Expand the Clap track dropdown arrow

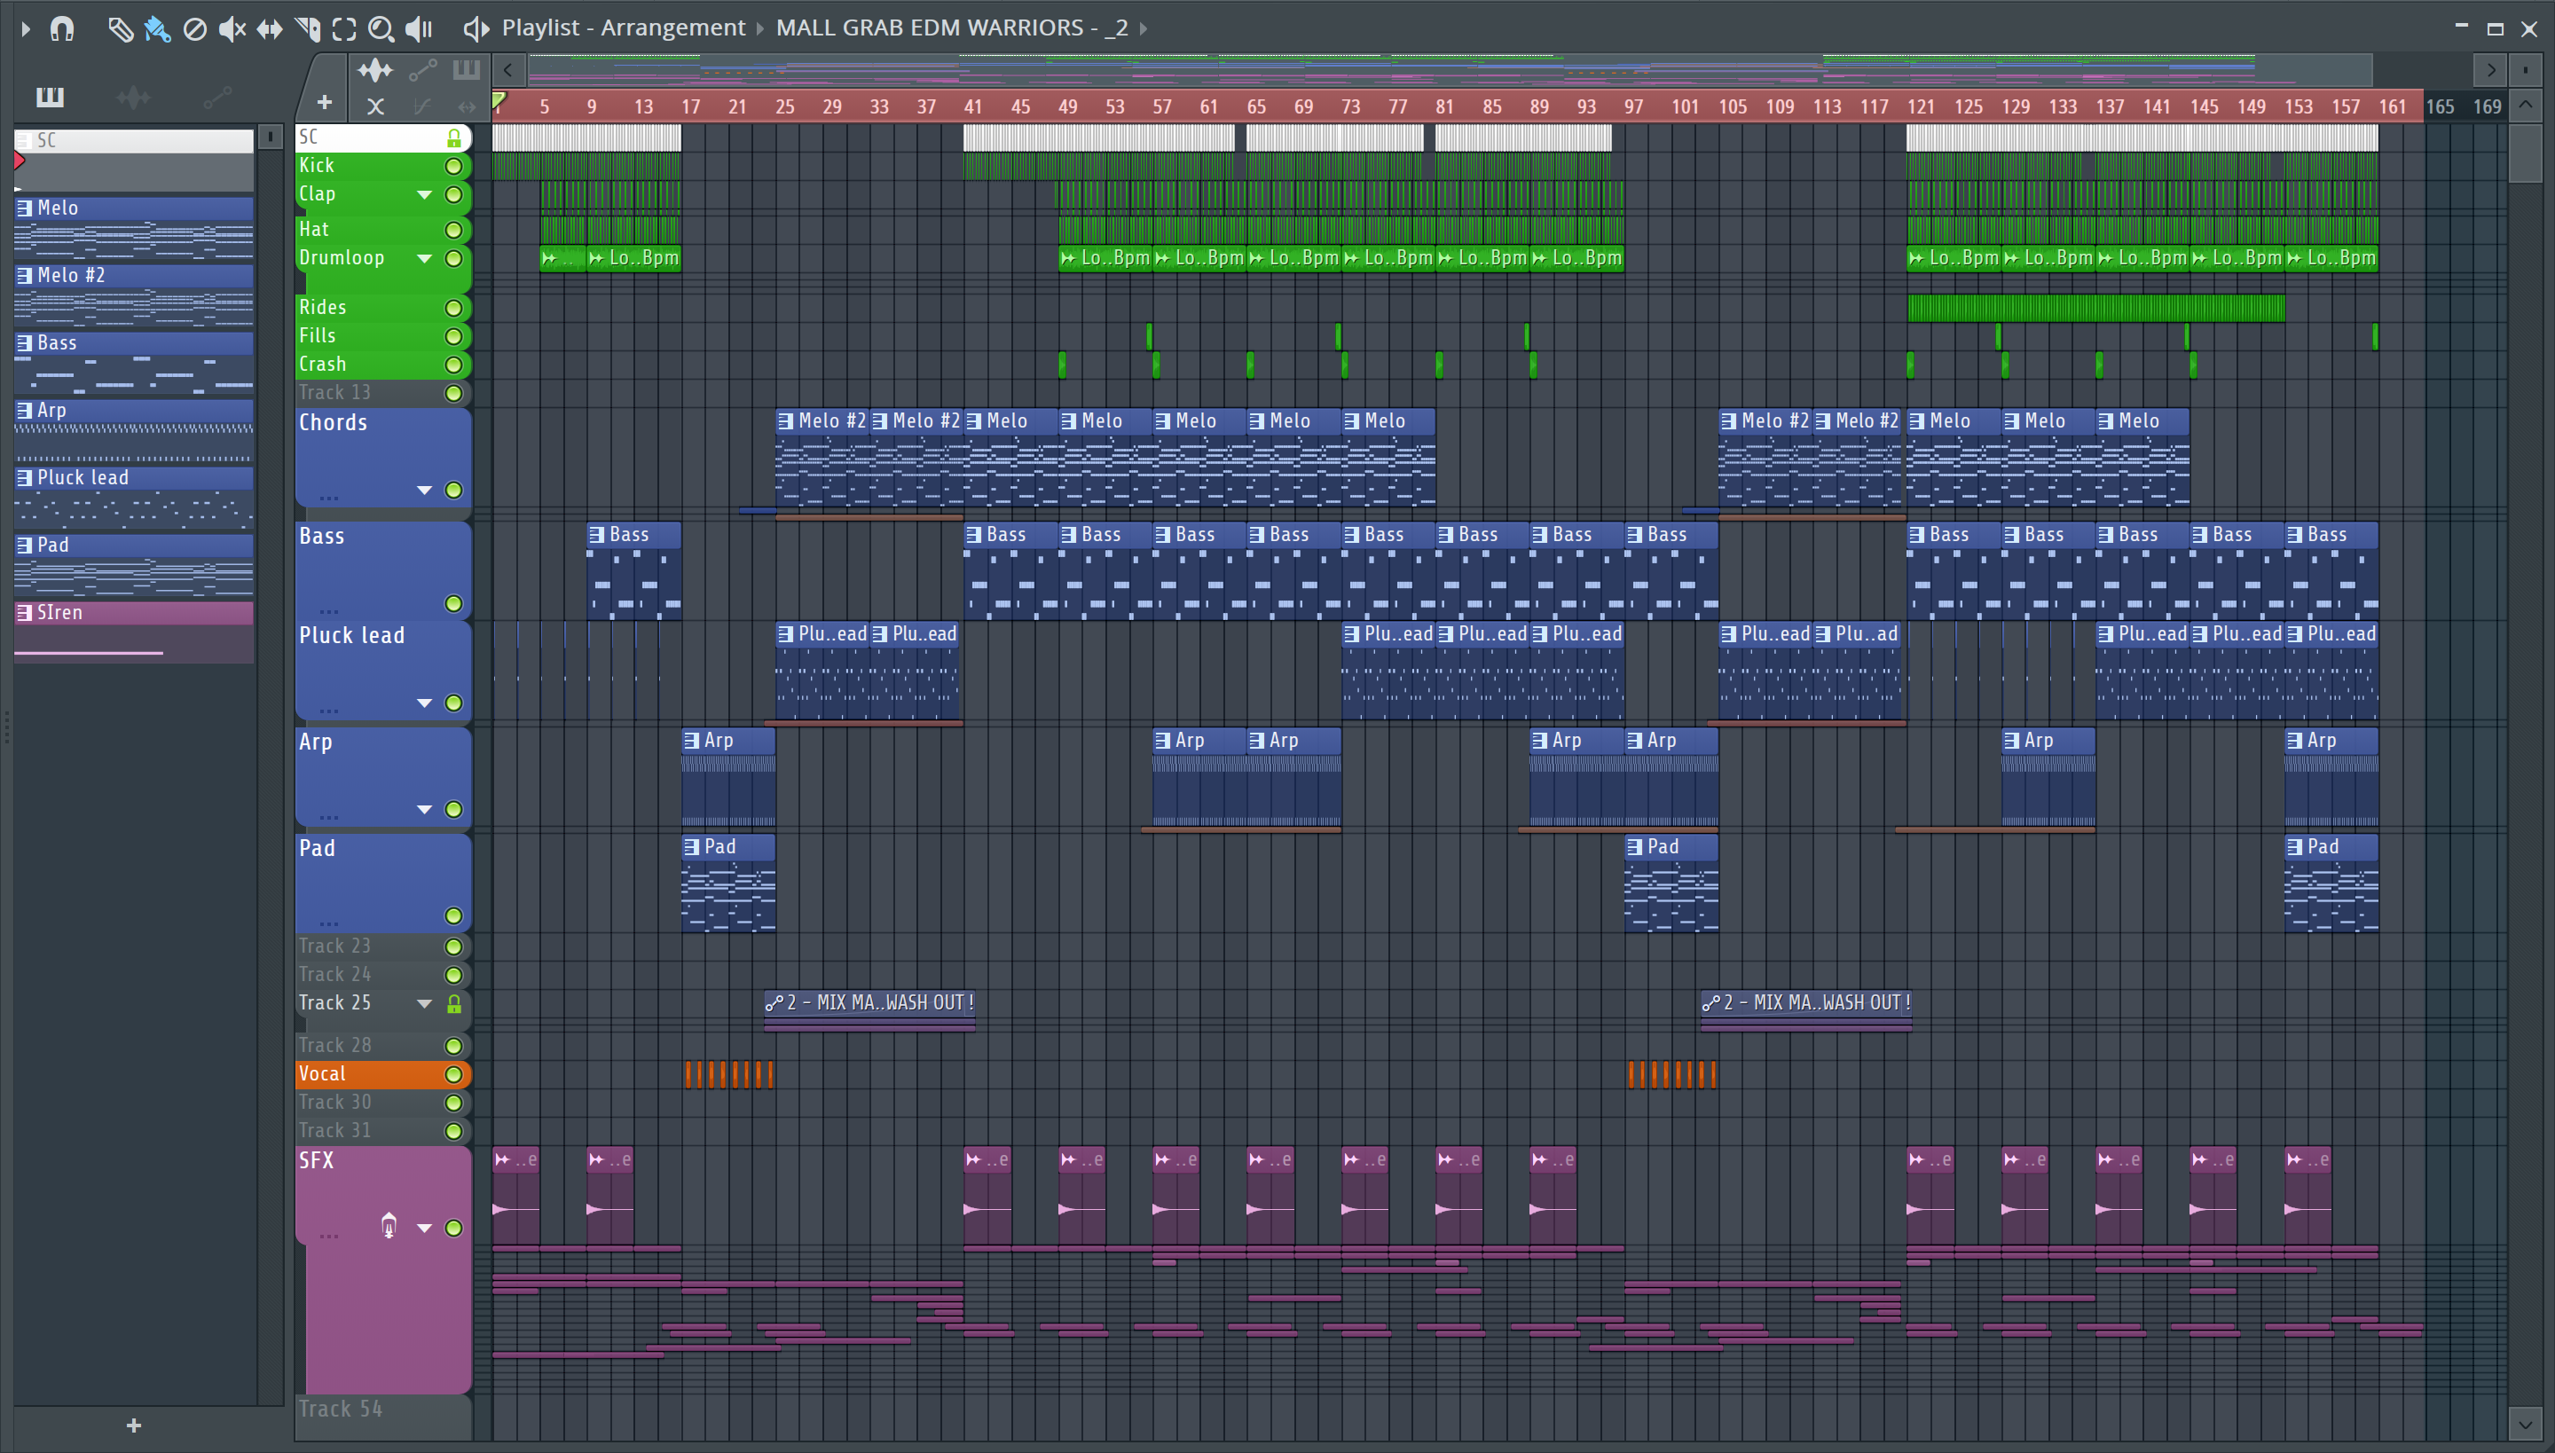tap(424, 194)
